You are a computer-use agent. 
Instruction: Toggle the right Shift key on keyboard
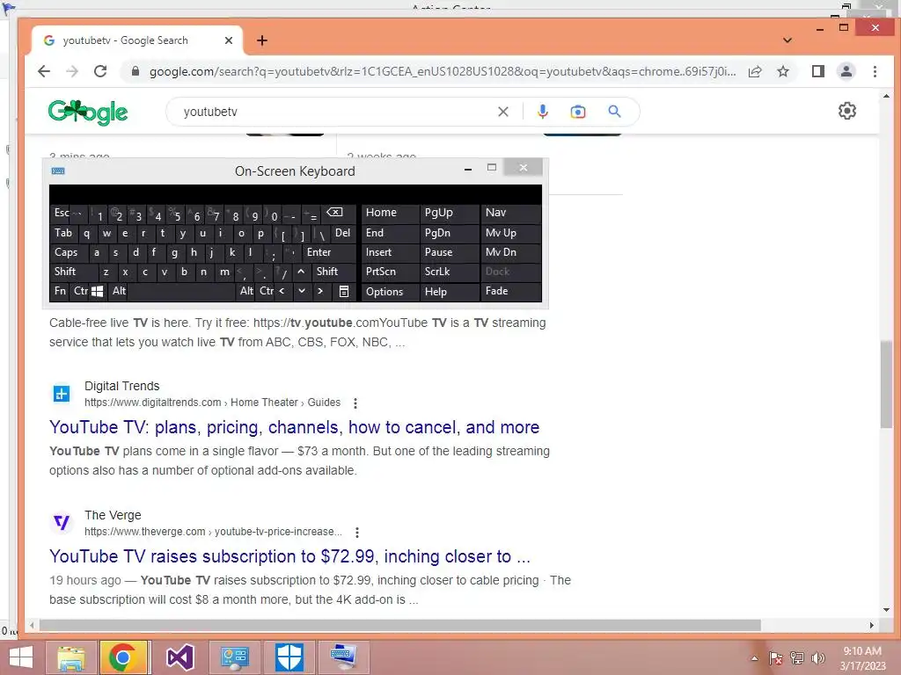click(333, 272)
